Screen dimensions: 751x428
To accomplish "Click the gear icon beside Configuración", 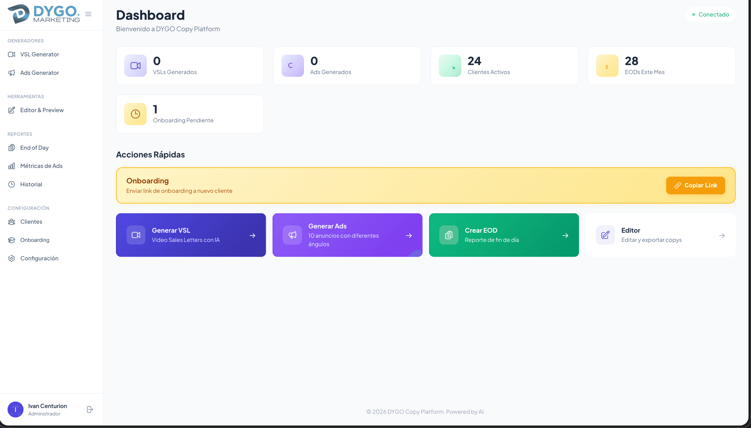I will coord(12,258).
